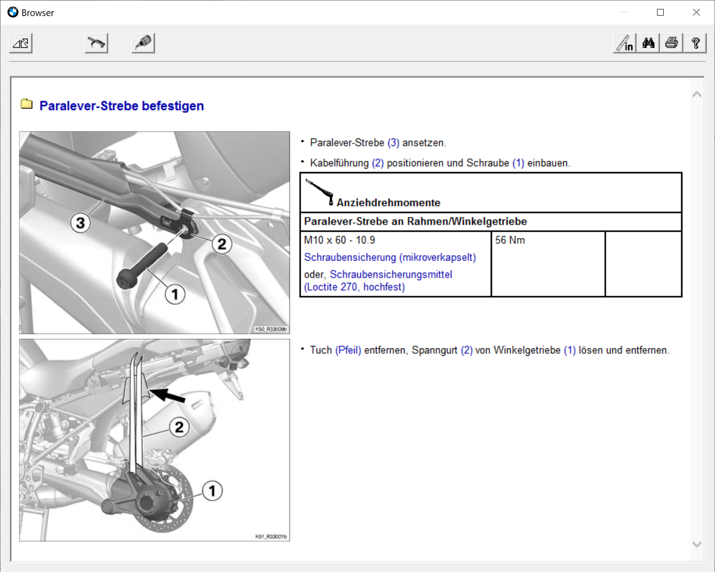Click the motorcycle strap removal illustration
The image size is (715, 572).
pyautogui.click(x=154, y=440)
